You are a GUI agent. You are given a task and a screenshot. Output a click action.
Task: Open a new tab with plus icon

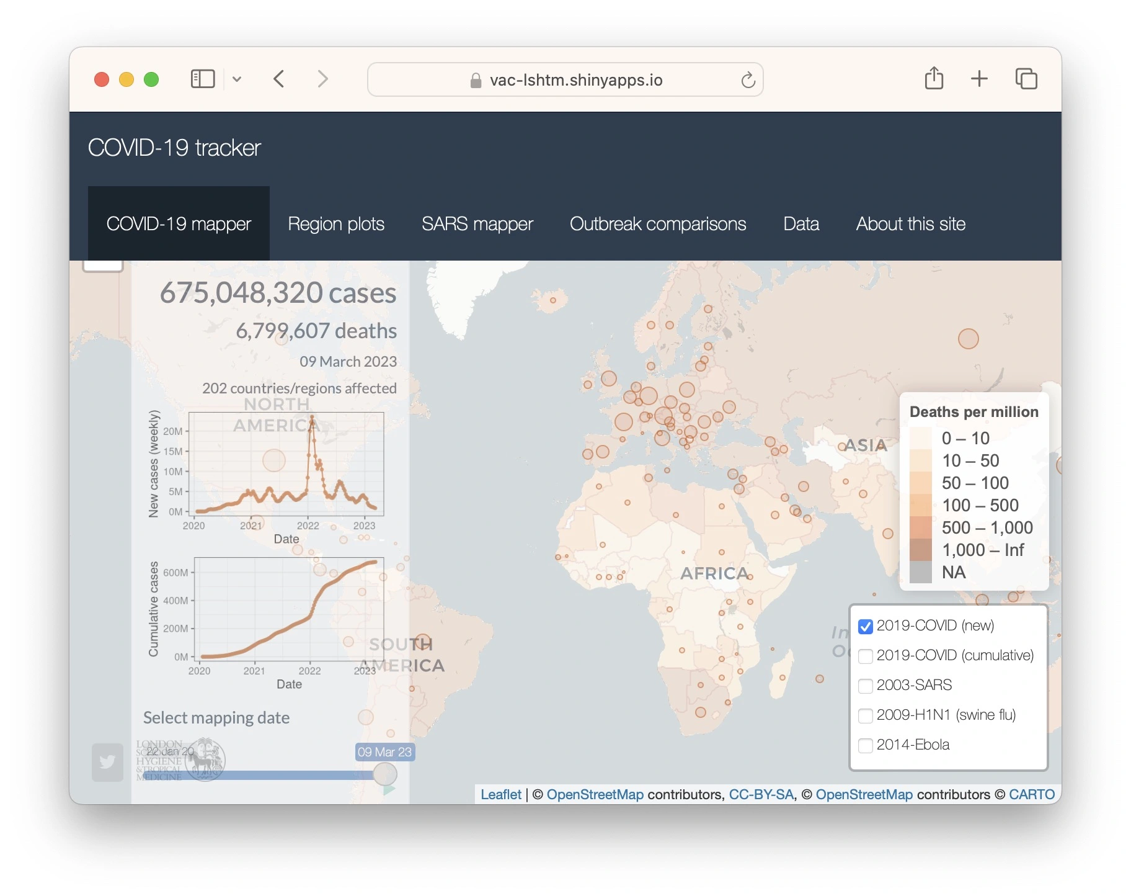[x=979, y=79]
